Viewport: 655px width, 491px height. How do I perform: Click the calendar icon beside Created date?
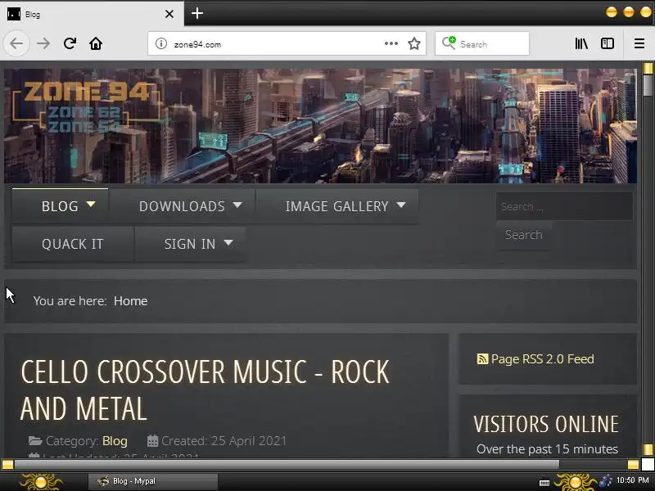point(152,441)
